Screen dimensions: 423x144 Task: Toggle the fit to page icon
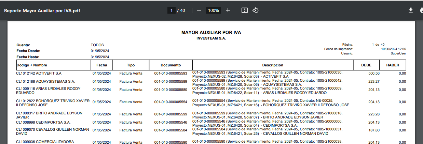[244, 10]
